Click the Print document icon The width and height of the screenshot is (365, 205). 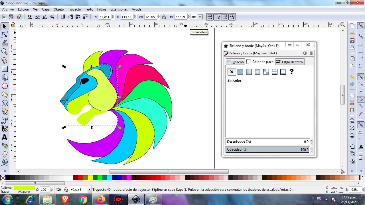(352, 48)
